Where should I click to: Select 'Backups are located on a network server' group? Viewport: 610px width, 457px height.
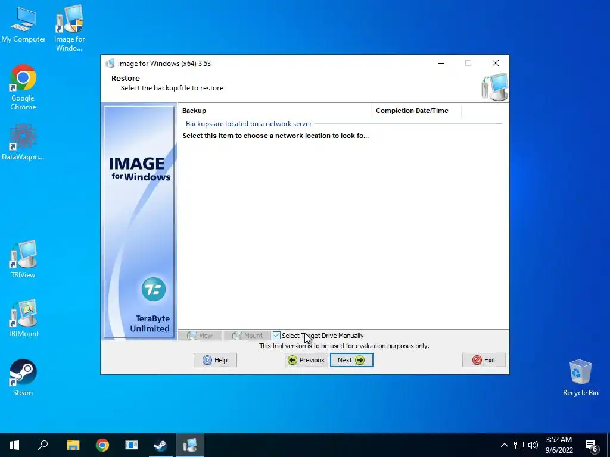coord(248,124)
